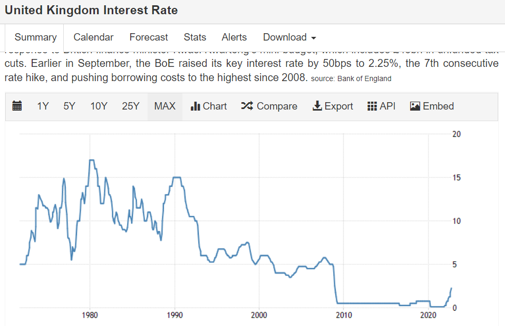Click the API grid icon

tap(372, 106)
